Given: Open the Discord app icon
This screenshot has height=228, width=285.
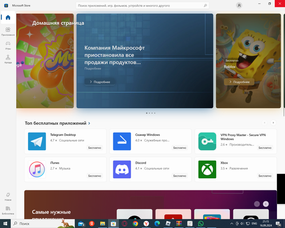Looking at the screenshot, I should tap(122, 169).
